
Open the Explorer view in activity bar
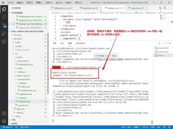[x=4, y=9]
